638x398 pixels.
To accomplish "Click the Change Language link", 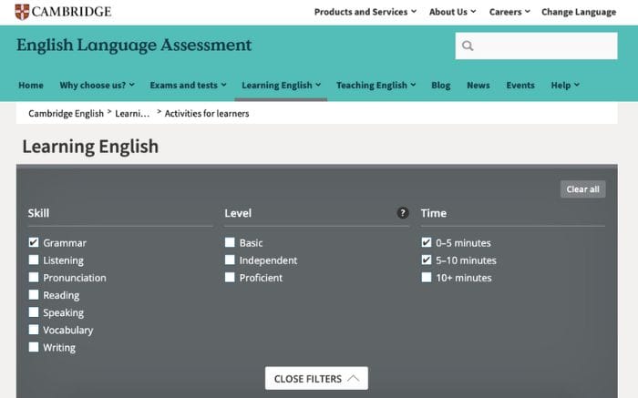I will (579, 12).
